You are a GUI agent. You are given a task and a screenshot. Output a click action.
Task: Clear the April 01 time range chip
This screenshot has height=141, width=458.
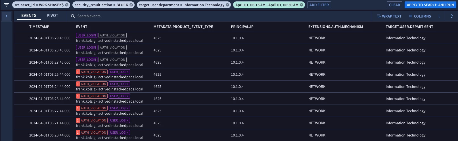[302, 5]
